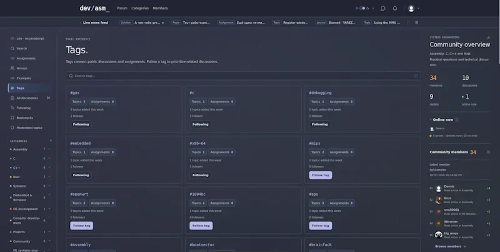Open smt50001's avatar in the members list
Image resolution: width=500 pixels, height=252 pixels.
coord(439,211)
